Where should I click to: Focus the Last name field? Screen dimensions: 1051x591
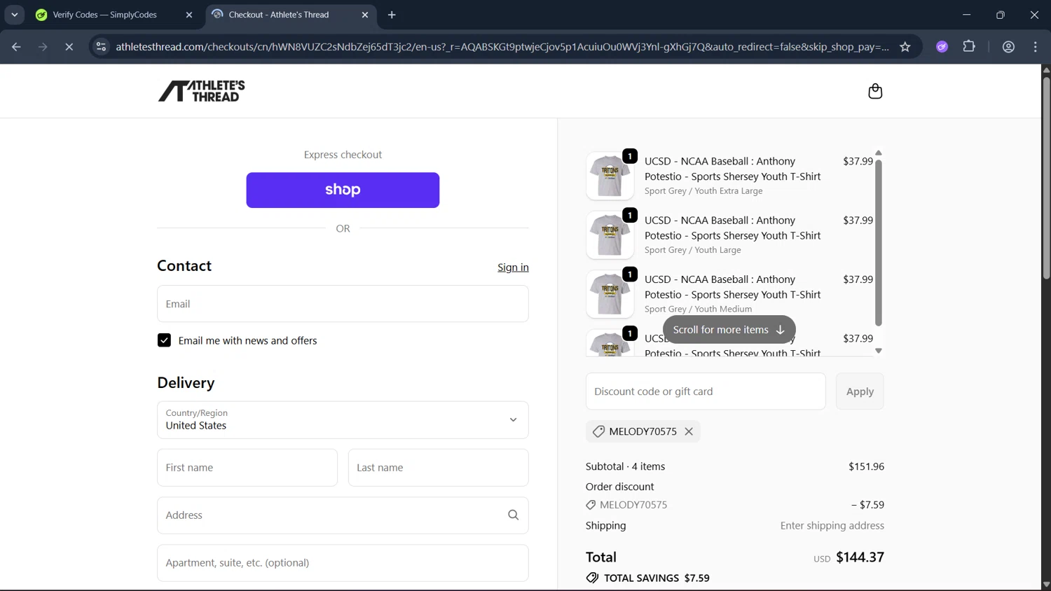(x=439, y=468)
